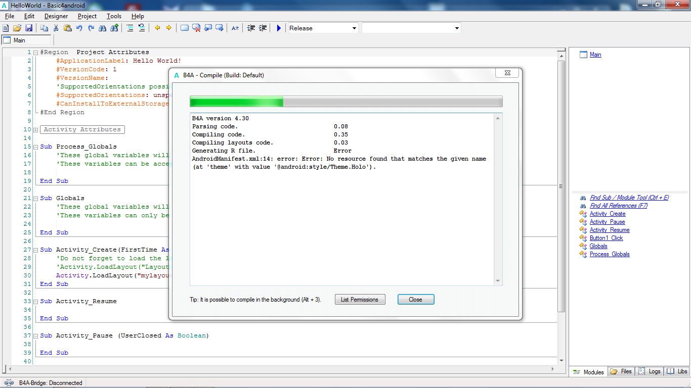Collapse the Project Attributes region
Image resolution: width=691 pixels, height=388 pixels.
click(x=35, y=53)
